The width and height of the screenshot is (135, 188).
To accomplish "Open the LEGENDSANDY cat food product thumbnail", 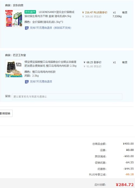I will pos(14,19).
